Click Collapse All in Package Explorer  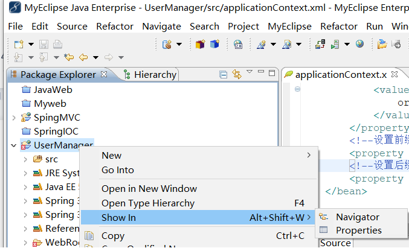tap(224, 75)
